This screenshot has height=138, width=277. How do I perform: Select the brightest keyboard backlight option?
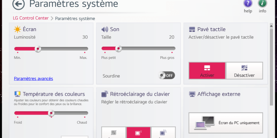(163, 133)
